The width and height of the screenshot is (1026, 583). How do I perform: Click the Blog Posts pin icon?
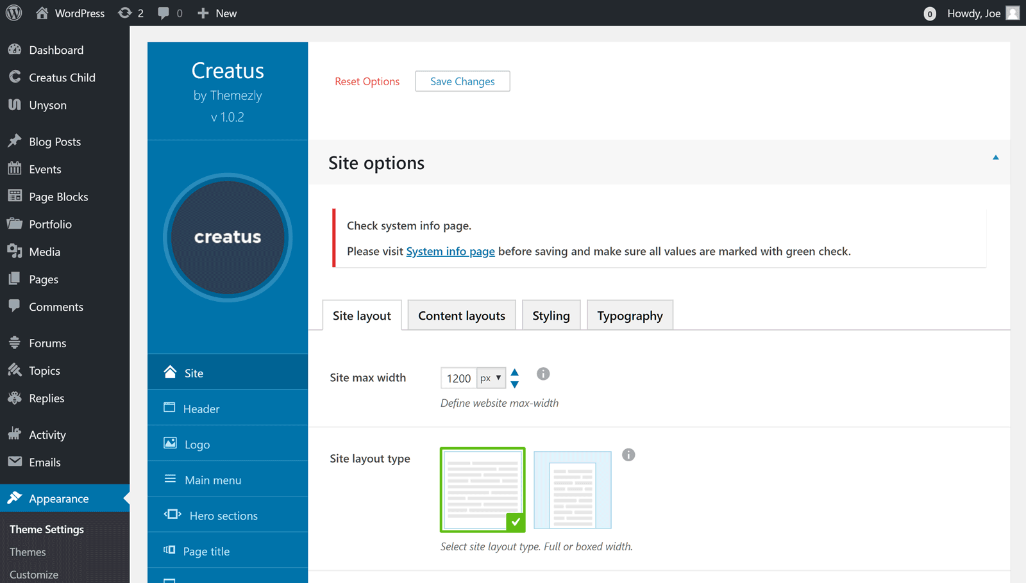tap(15, 141)
